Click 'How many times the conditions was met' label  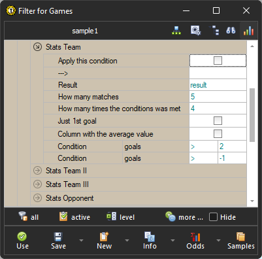tap(120, 109)
